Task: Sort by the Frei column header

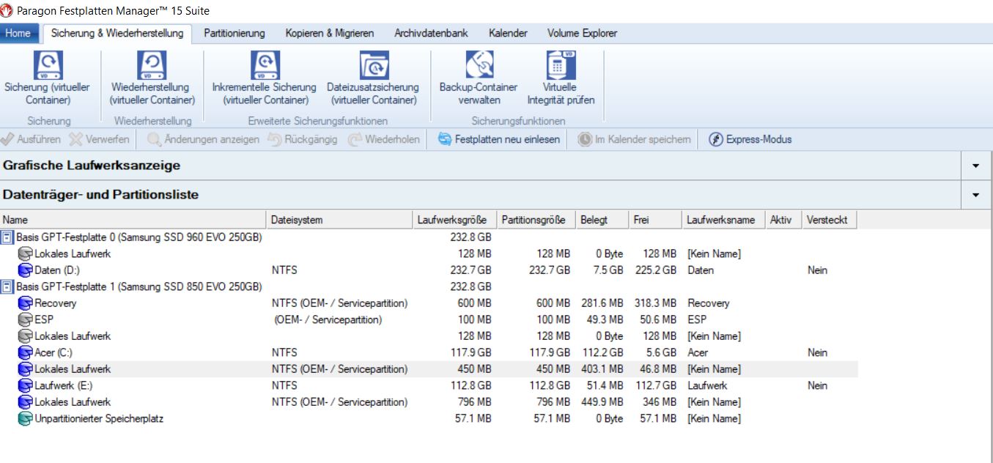Action: [655, 220]
